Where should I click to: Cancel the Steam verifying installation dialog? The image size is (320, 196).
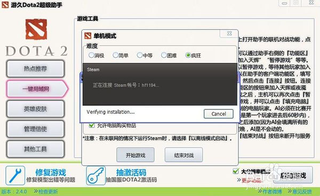pos(219,114)
